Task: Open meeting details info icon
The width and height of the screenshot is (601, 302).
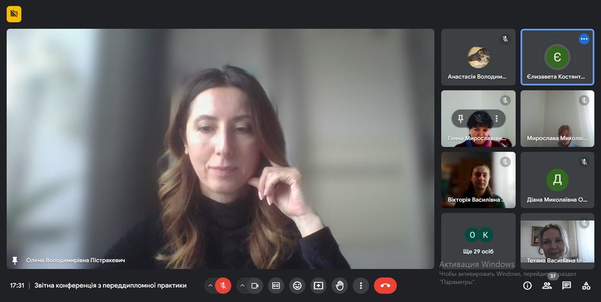Action: (527, 286)
